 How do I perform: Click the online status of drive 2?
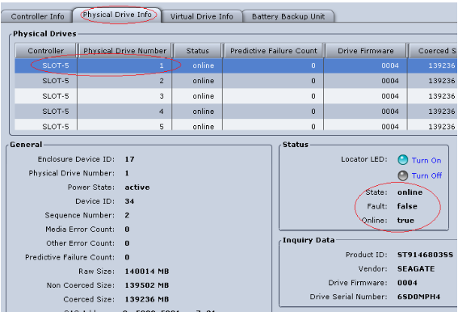pyautogui.click(x=197, y=81)
